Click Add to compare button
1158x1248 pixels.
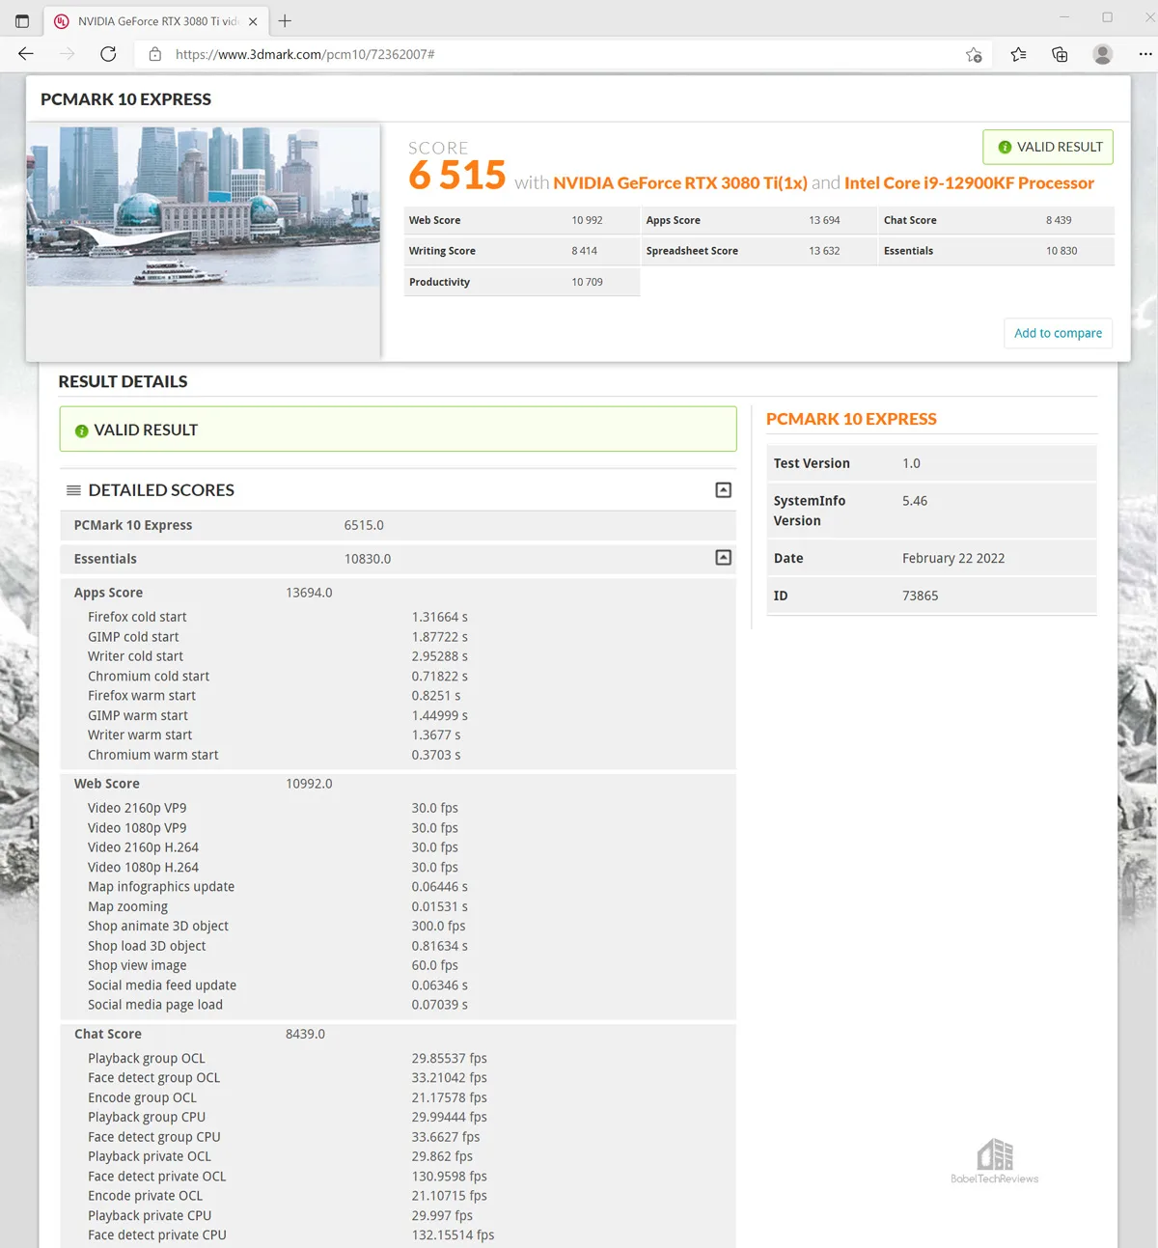pos(1058,333)
